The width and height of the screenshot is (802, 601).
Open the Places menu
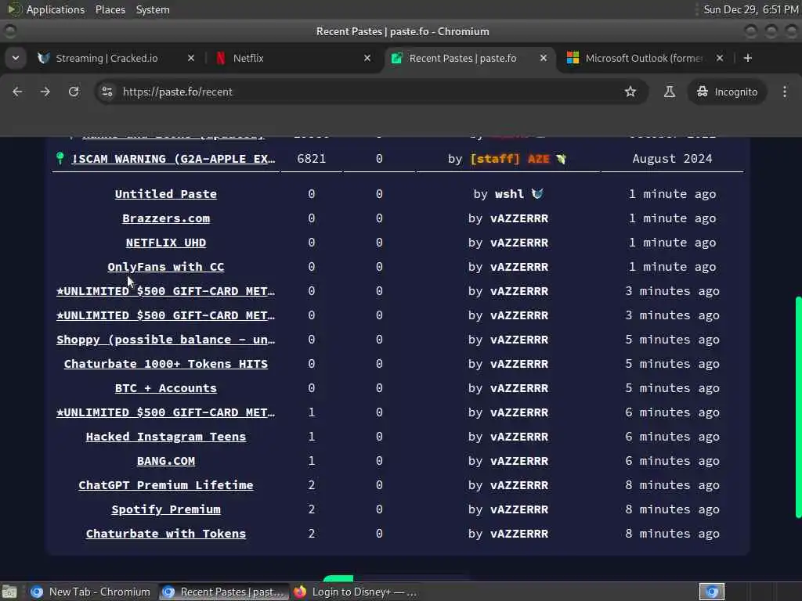[x=110, y=9]
